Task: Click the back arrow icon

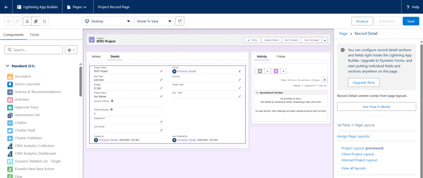Action: [x=6, y=7]
